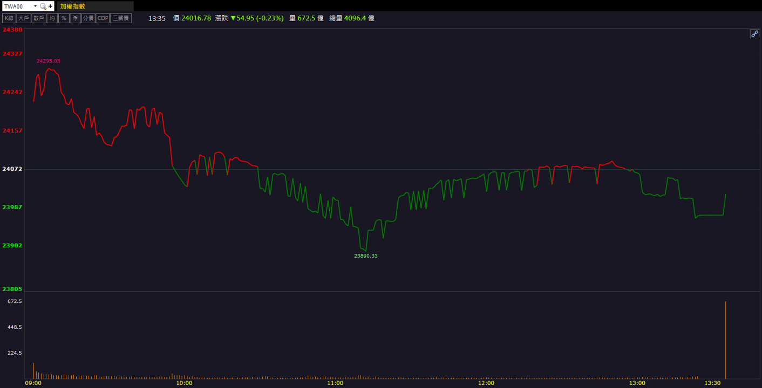Click the 24072 reference price axis label
This screenshot has height=388, width=762.
12,169
